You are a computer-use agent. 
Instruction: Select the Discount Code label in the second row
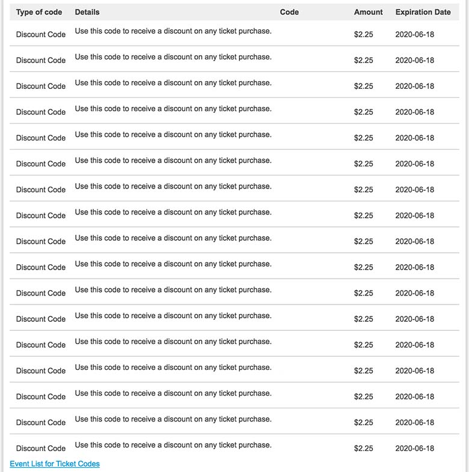tap(41, 60)
